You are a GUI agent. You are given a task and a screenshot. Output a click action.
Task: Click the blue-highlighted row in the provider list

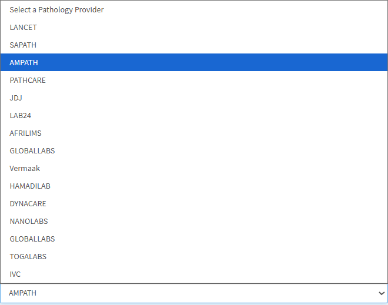pos(194,62)
